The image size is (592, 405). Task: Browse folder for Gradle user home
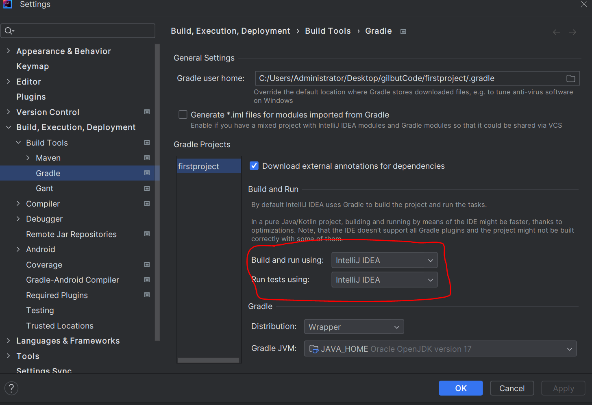tap(571, 78)
